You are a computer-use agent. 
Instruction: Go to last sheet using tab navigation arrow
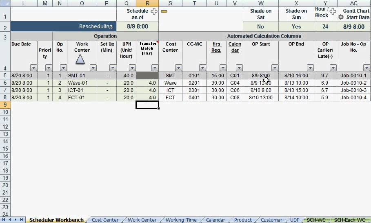click(22, 220)
